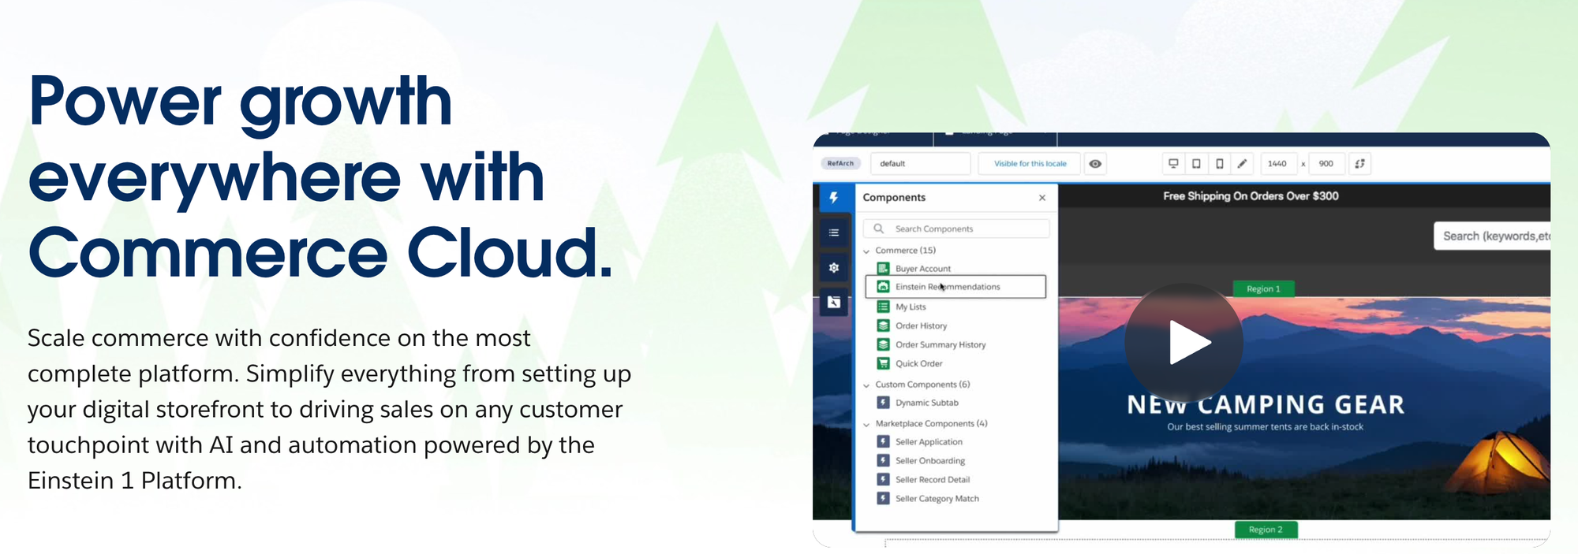Click 'Our best selling summer tents' subtitle
Screen dimensions: 1578x554
(1265, 427)
